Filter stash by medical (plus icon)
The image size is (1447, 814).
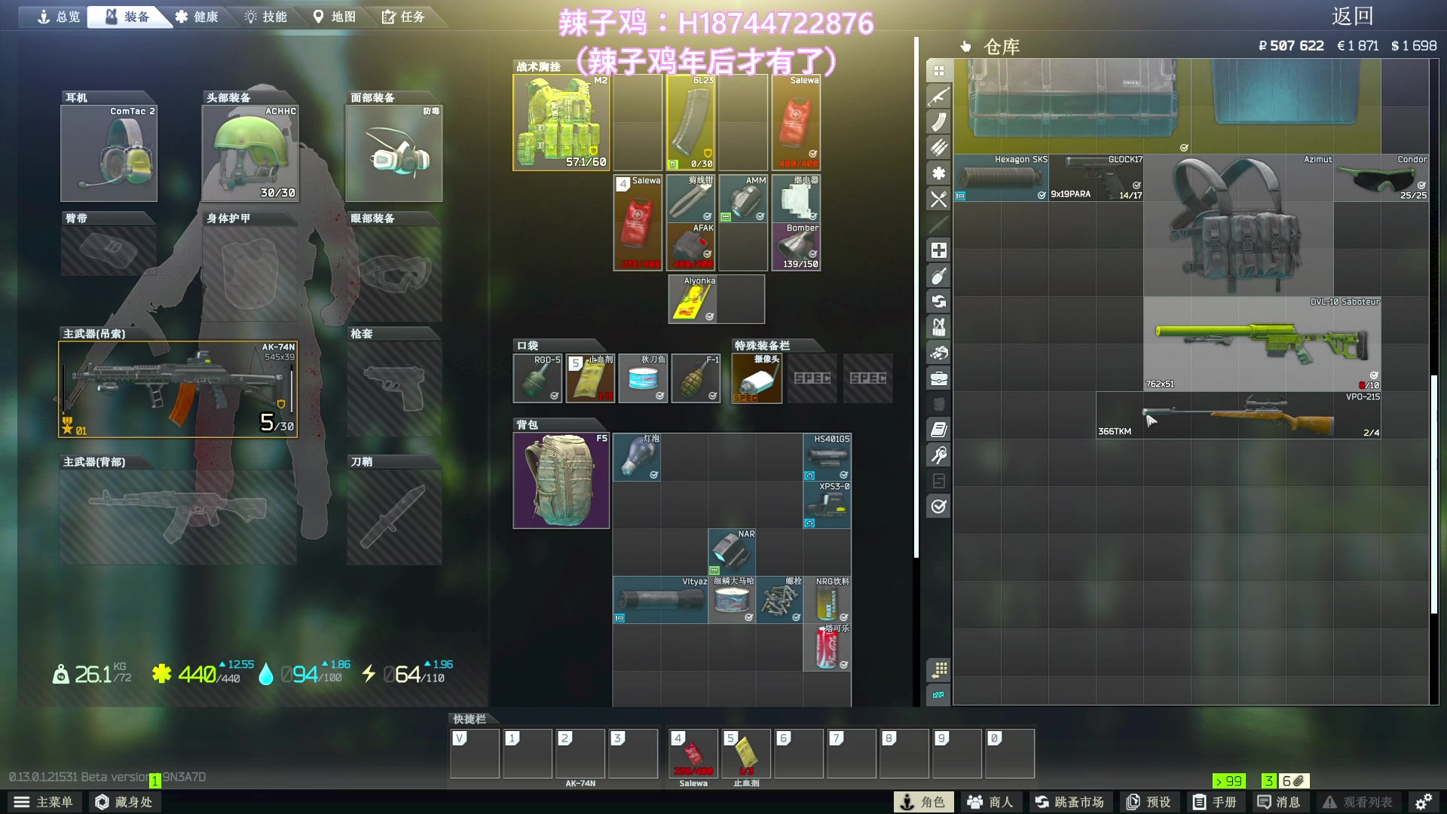(x=939, y=250)
